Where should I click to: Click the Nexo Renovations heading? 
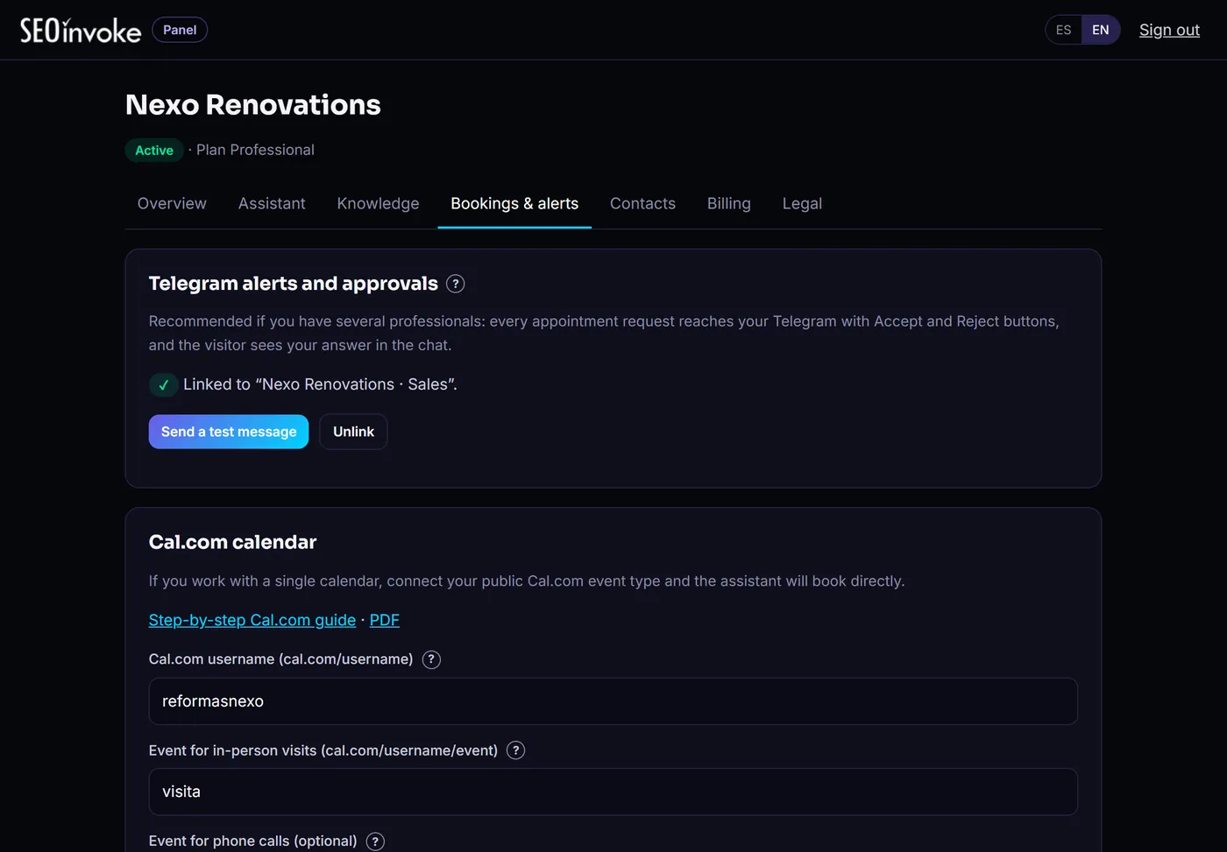click(253, 105)
